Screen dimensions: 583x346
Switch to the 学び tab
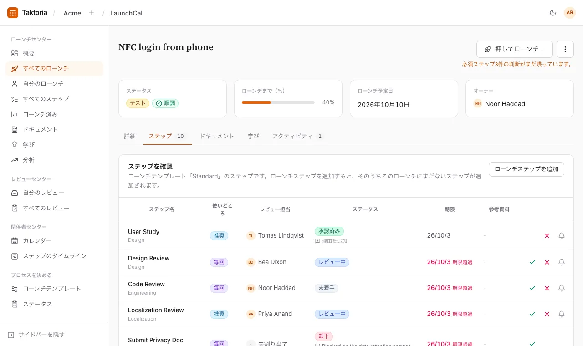click(x=253, y=136)
